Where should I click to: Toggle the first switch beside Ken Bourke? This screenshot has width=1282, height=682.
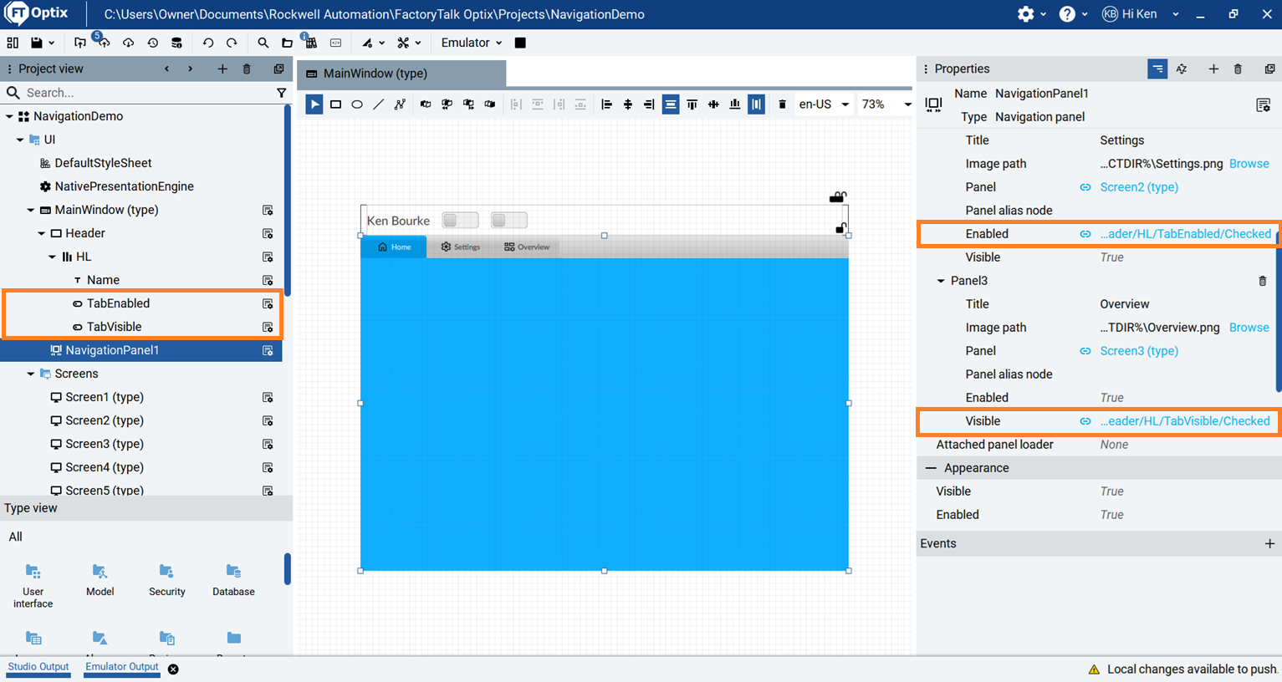pos(460,220)
